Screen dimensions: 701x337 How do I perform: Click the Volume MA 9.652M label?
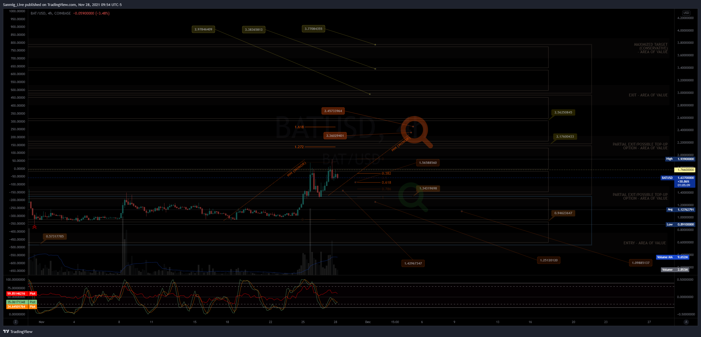[x=673, y=257]
